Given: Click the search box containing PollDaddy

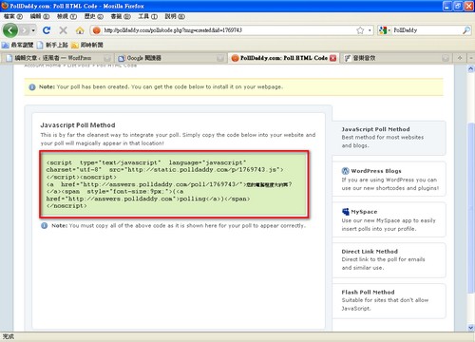Looking at the screenshot, I should (x=426, y=30).
